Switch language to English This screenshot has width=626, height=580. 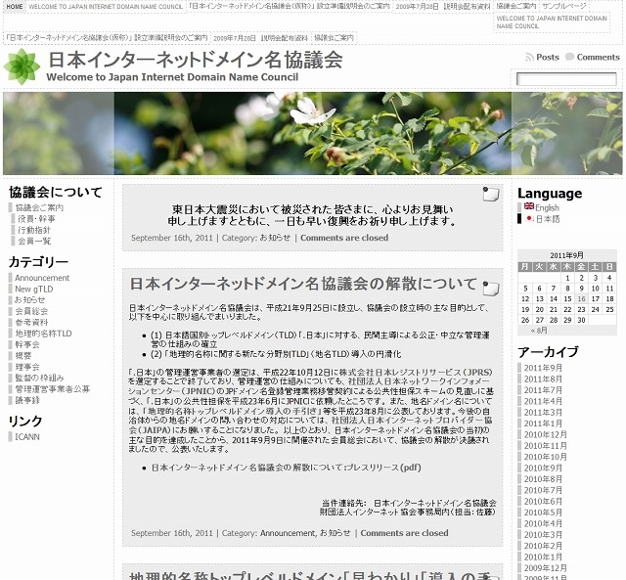[547, 207]
